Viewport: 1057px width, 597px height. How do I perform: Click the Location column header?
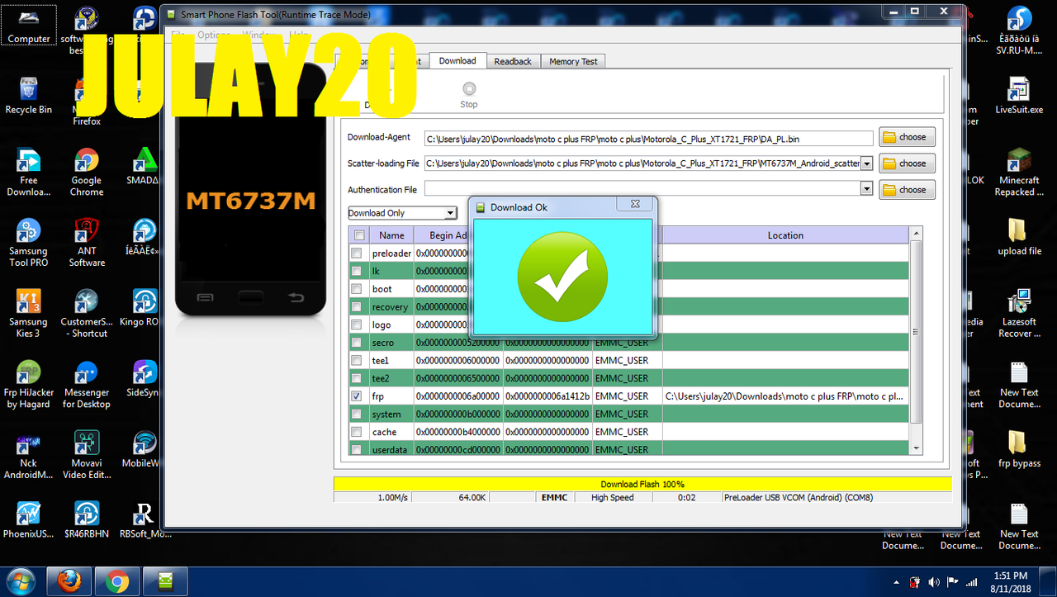(x=785, y=235)
